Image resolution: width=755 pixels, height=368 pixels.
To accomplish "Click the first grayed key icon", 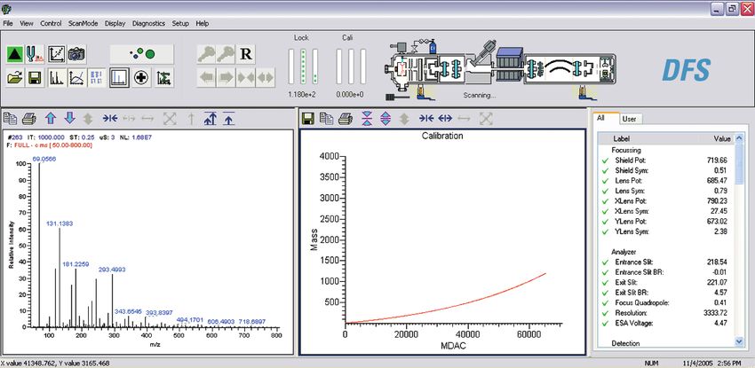I will [x=207, y=54].
